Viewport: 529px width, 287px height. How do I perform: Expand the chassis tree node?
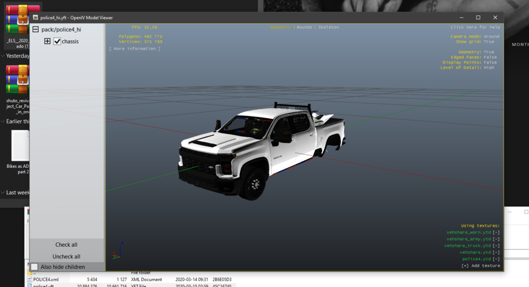point(47,41)
